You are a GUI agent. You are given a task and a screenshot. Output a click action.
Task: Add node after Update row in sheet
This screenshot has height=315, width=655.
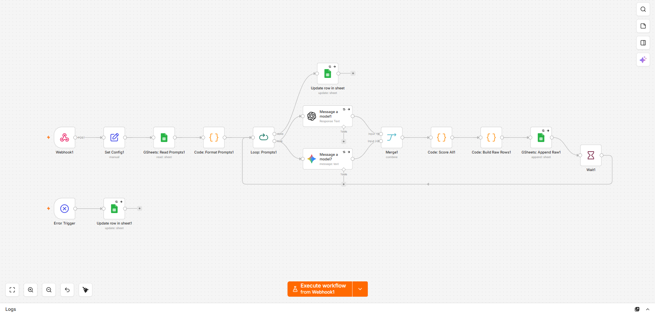coord(353,73)
